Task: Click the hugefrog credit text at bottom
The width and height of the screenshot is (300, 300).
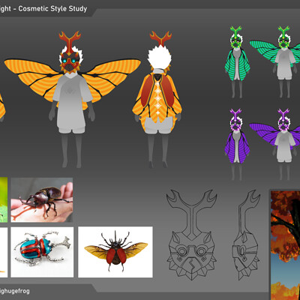Action: (x=15, y=291)
